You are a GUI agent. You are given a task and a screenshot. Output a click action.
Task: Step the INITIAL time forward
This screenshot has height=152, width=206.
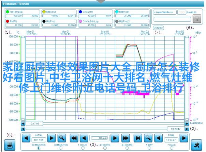51,138
